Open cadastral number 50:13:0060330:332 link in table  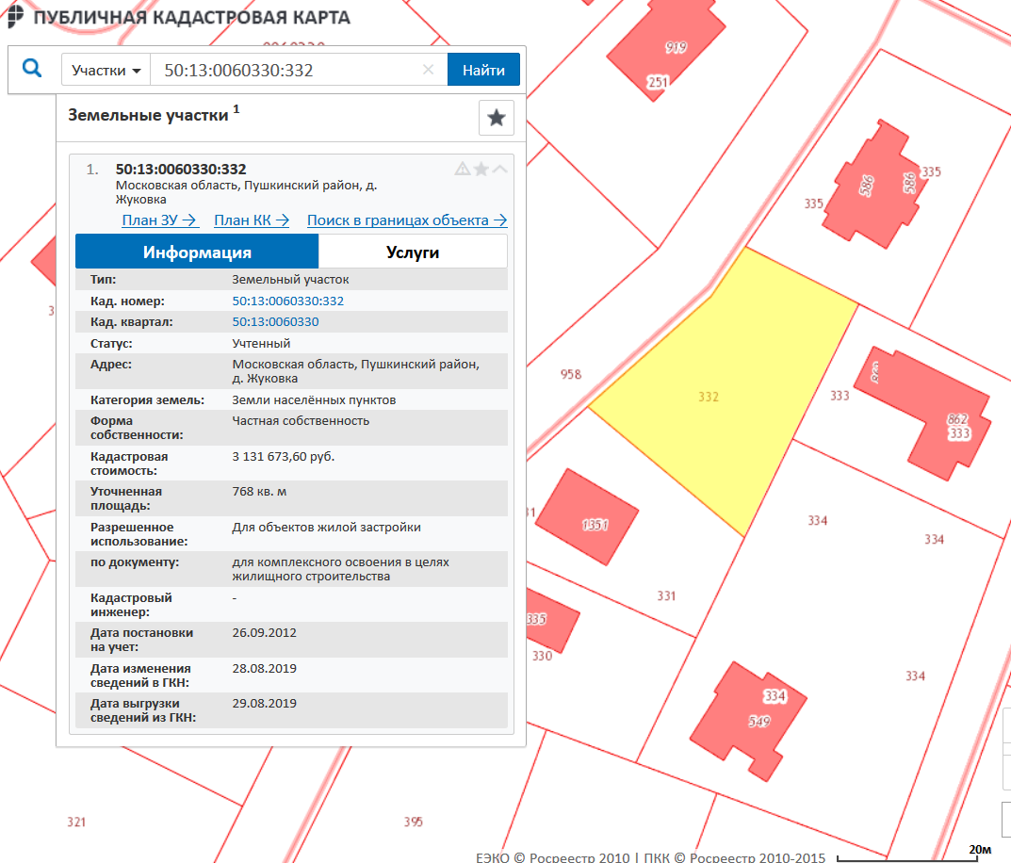pyautogui.click(x=287, y=301)
